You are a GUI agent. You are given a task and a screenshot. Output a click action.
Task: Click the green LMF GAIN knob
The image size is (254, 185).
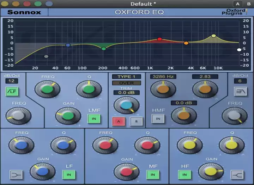[68, 116]
